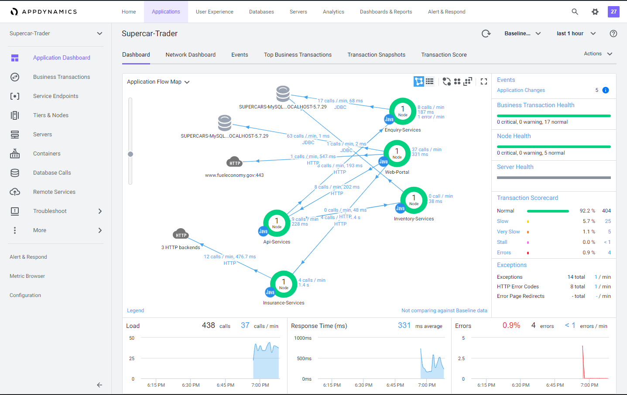
Task: Click the Application Dashboard sidebar icon
Action: [x=15, y=58]
